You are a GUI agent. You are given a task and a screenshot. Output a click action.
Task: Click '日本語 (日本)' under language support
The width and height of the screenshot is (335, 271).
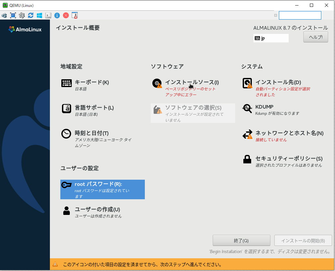(x=86, y=114)
